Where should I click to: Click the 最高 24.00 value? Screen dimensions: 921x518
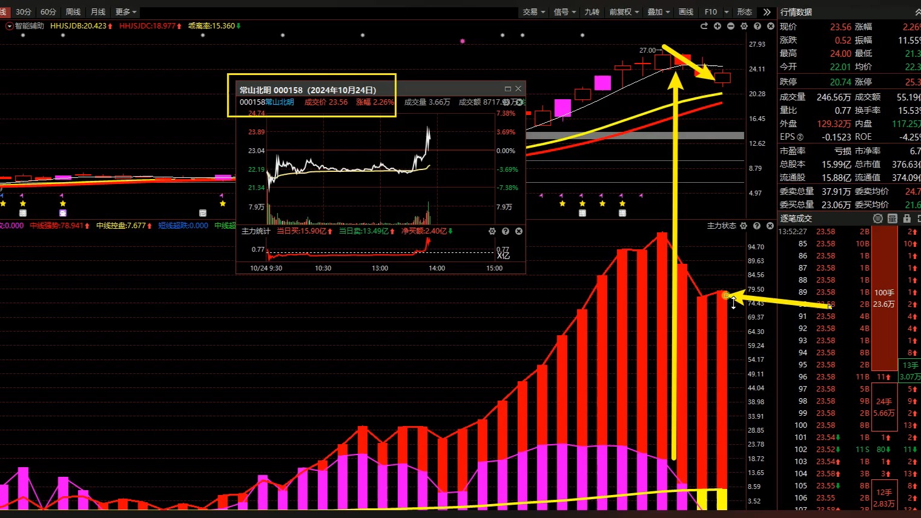tap(840, 53)
